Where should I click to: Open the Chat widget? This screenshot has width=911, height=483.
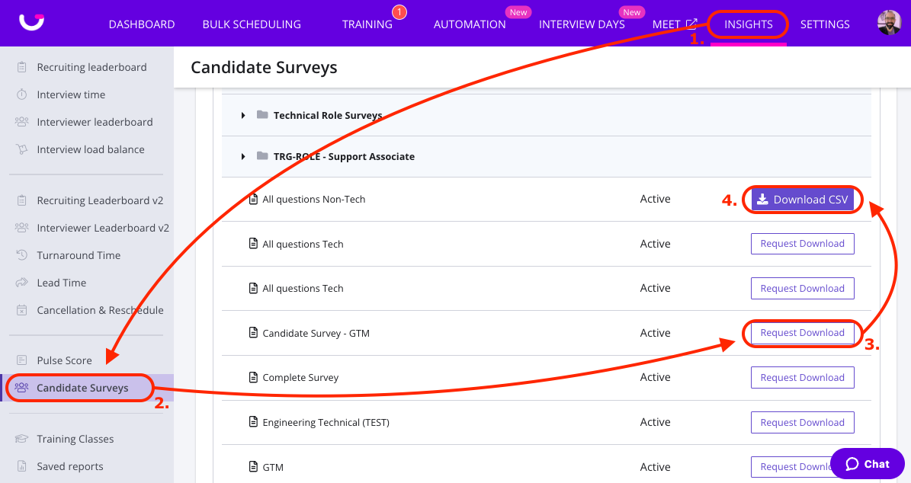tap(868, 464)
